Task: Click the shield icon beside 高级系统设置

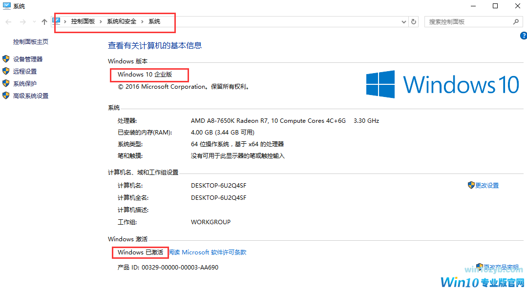Action: coord(5,96)
